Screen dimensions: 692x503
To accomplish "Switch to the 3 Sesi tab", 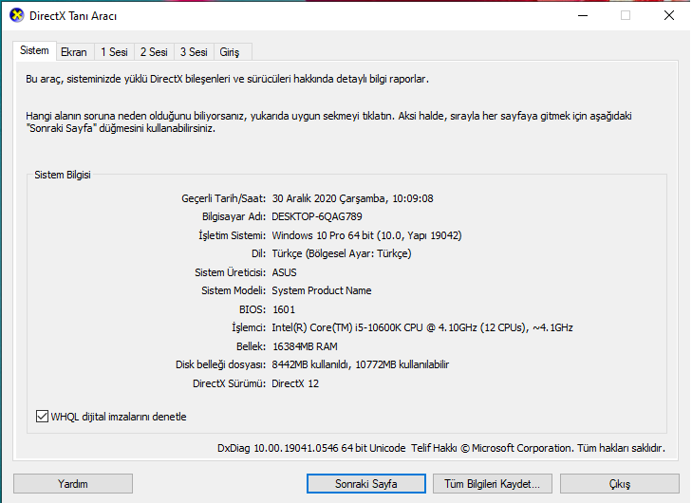I will [x=194, y=52].
